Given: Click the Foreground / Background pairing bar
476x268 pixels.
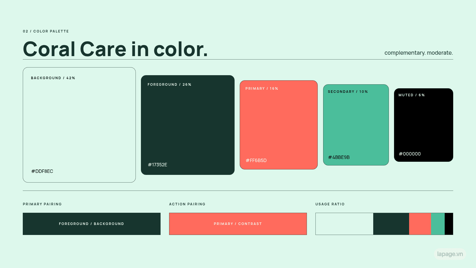Looking at the screenshot, I should 92,224.
